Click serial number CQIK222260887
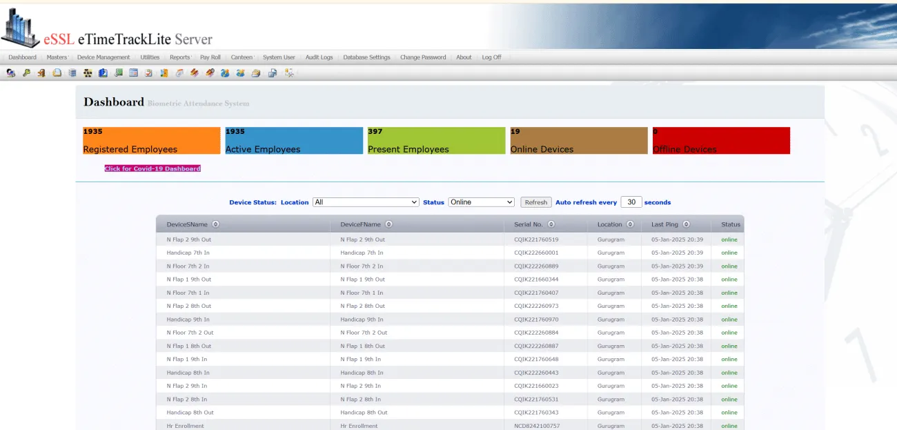Viewport: 897px width, 430px height. (536, 346)
